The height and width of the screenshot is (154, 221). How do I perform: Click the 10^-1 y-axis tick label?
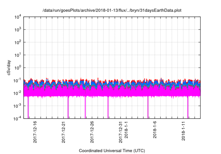pos(17,81)
